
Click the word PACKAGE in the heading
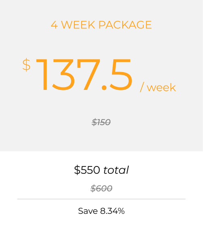(125, 25)
